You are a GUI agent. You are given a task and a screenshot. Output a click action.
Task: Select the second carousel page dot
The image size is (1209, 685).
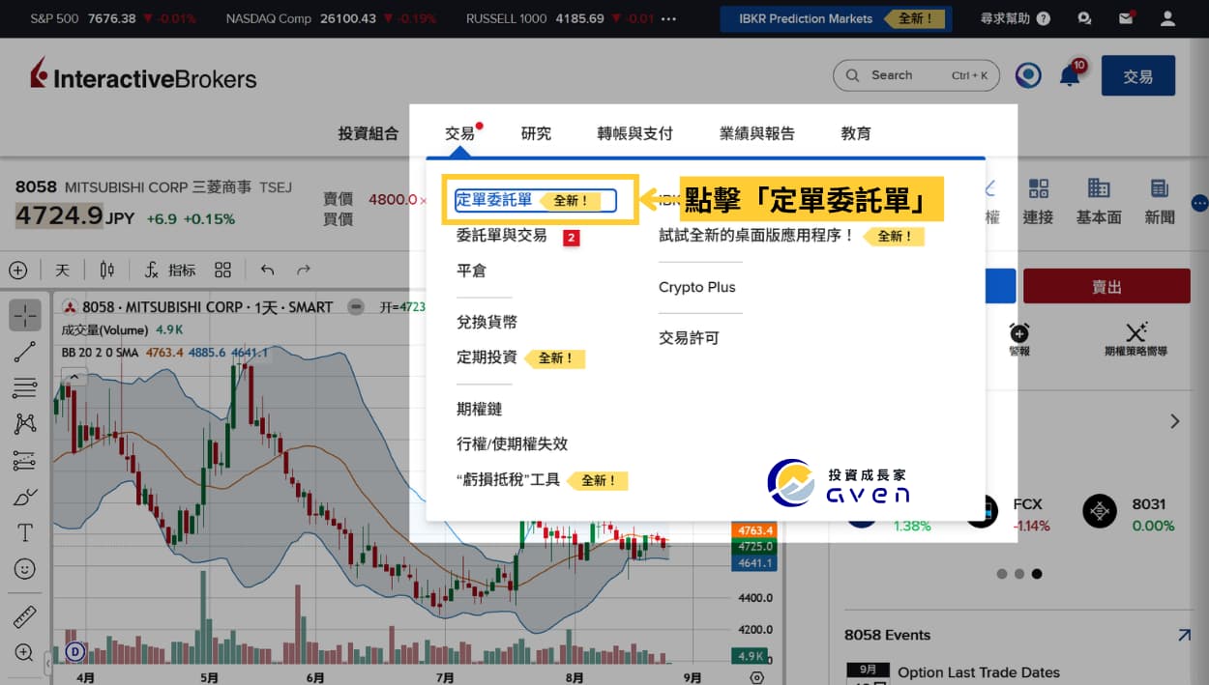click(x=1018, y=573)
